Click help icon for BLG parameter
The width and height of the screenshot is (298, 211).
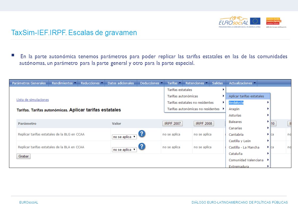pyautogui.click(x=142, y=134)
